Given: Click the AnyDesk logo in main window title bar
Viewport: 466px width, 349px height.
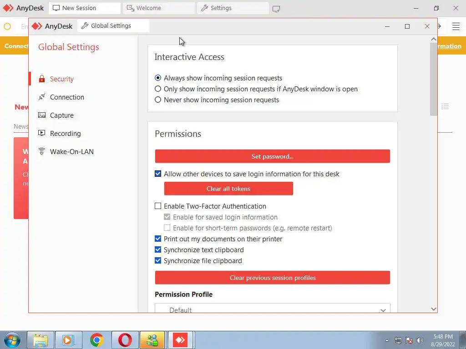Looking at the screenshot, I should coord(8,8).
